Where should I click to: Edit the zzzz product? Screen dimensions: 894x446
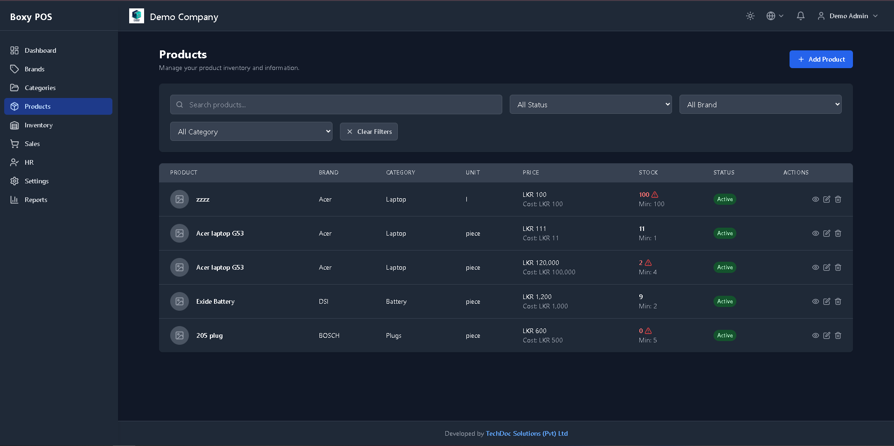[827, 199]
